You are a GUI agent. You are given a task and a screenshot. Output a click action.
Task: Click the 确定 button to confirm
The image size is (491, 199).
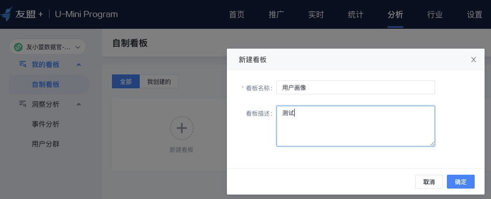461,182
